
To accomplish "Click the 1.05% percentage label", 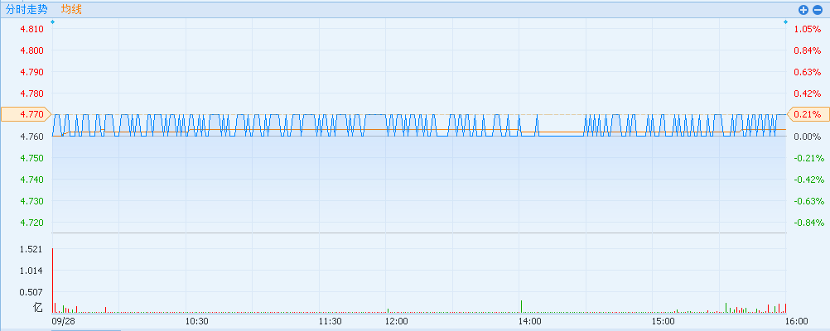I will click(x=808, y=29).
